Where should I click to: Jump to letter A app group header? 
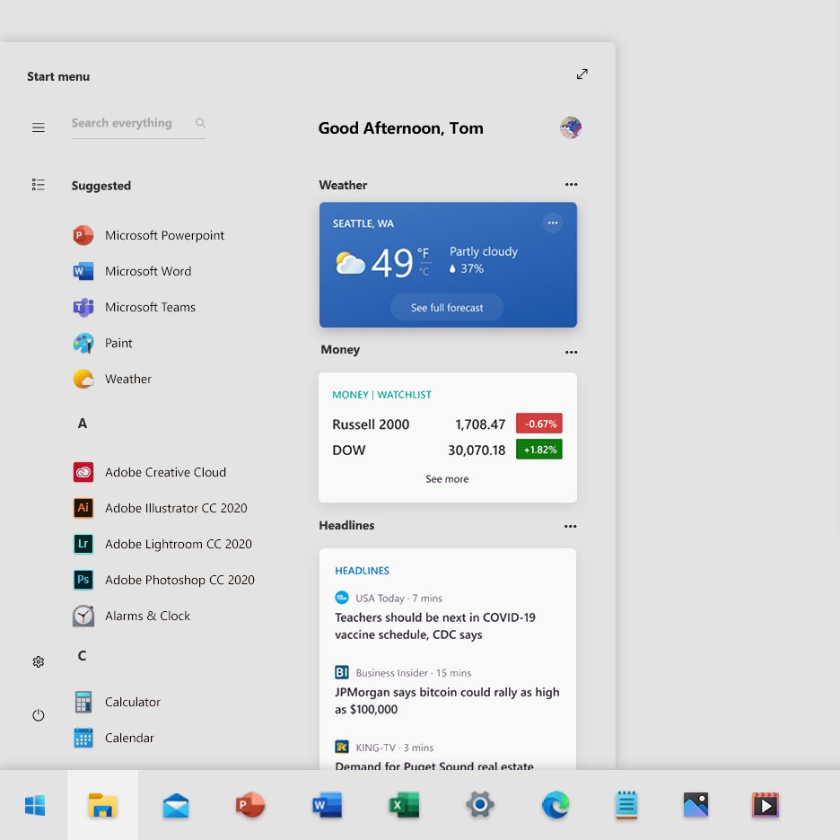coord(82,424)
